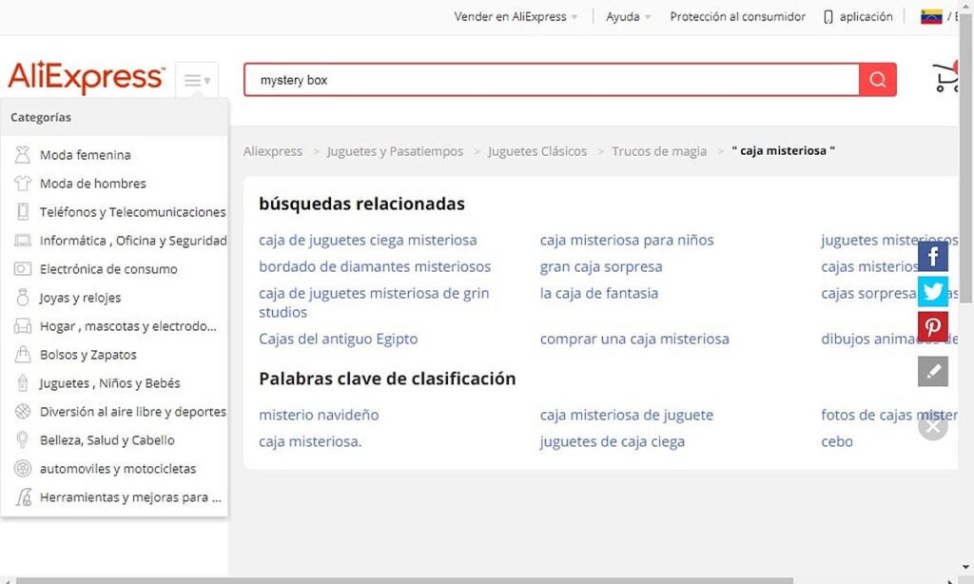Click the Venezuela flag country selector
This screenshot has width=974, height=584.
(931, 17)
